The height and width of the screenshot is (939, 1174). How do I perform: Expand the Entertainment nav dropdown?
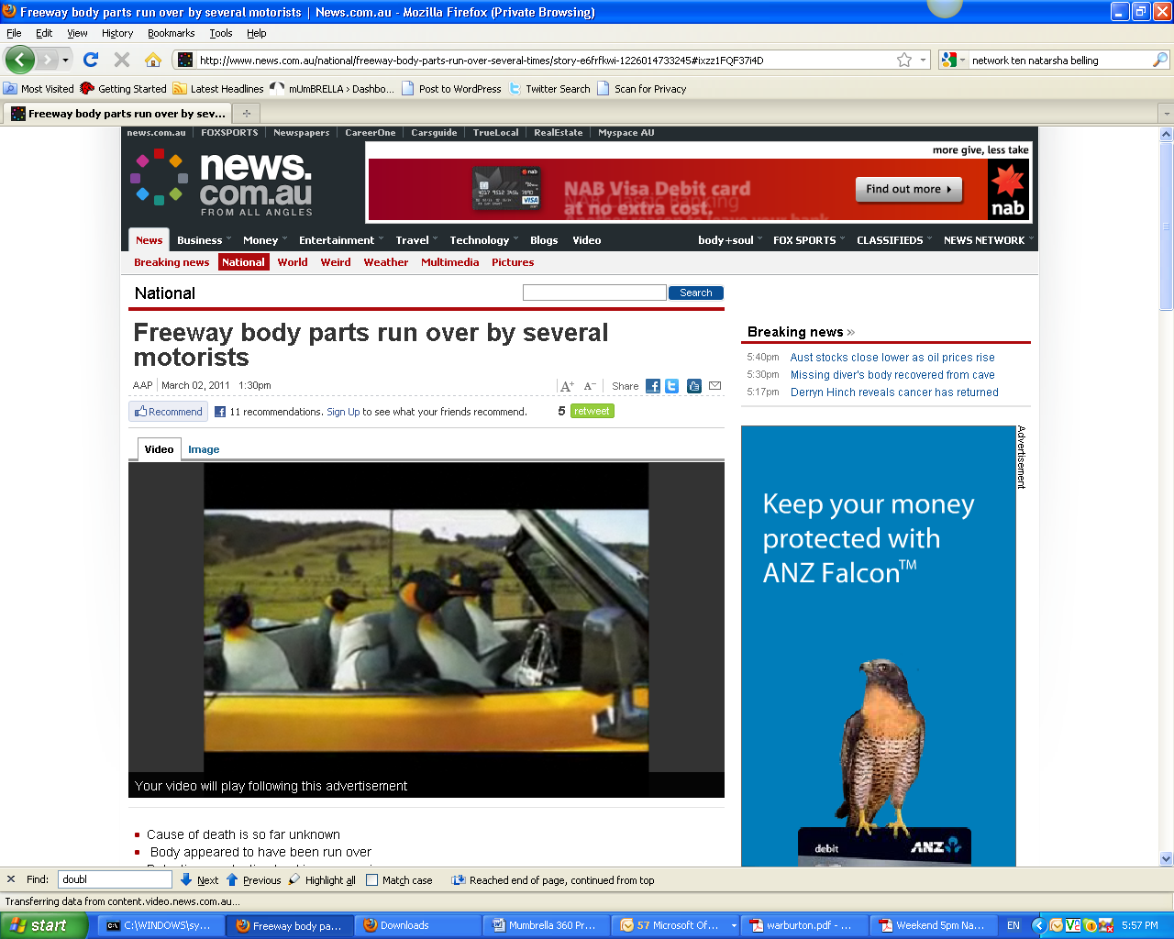click(381, 240)
